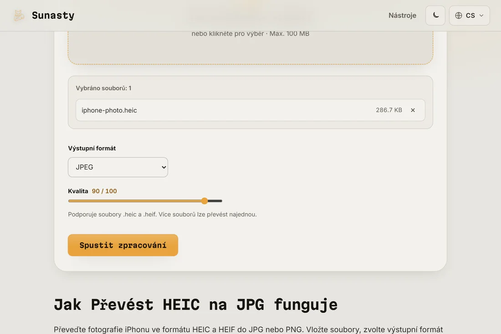Click the Sunasty cat logo icon
The width and height of the screenshot is (501, 334).
click(19, 15)
